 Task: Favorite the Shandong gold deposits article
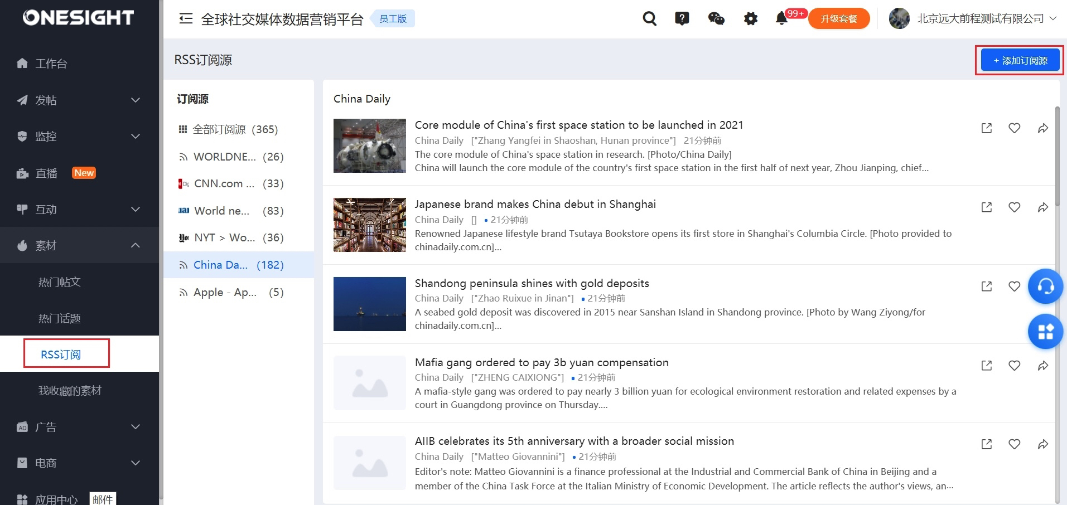pyautogui.click(x=1014, y=287)
